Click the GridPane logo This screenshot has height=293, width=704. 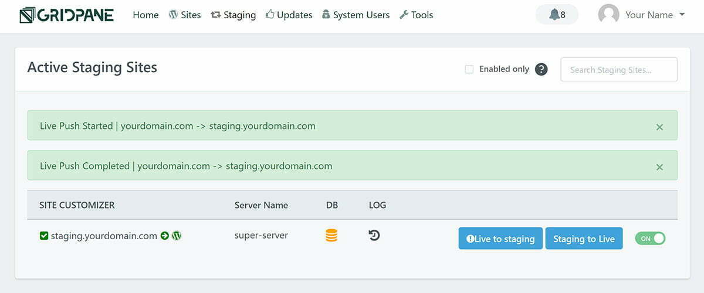pos(66,15)
